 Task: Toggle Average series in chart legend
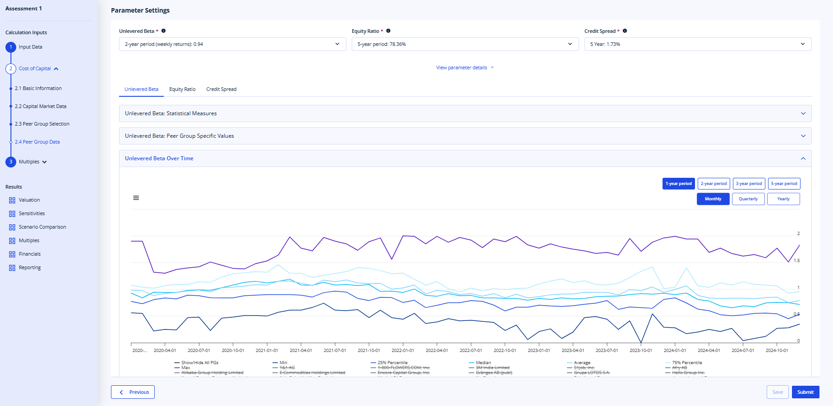pyautogui.click(x=579, y=362)
